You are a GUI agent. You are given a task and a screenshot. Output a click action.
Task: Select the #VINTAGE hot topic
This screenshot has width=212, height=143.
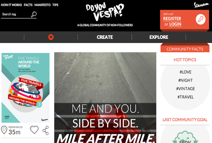click(185, 89)
